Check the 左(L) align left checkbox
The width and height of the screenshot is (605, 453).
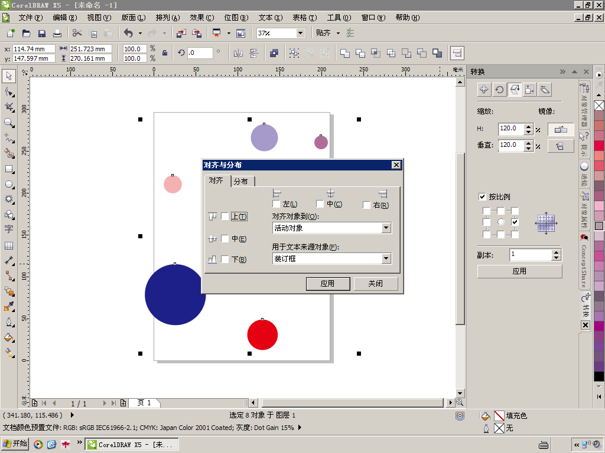click(x=277, y=203)
